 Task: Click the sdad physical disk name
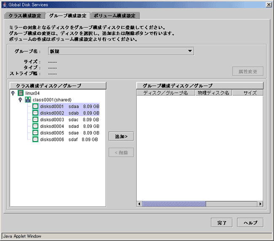point(74,126)
